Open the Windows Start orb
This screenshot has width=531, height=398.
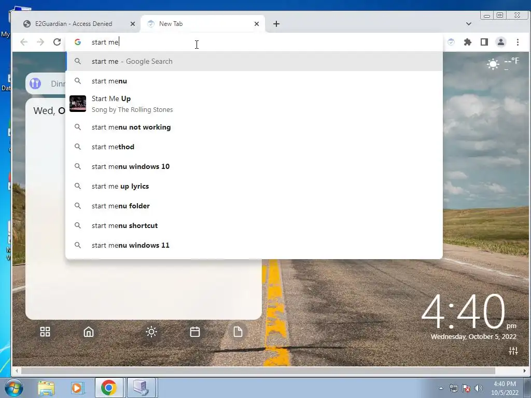click(x=13, y=388)
